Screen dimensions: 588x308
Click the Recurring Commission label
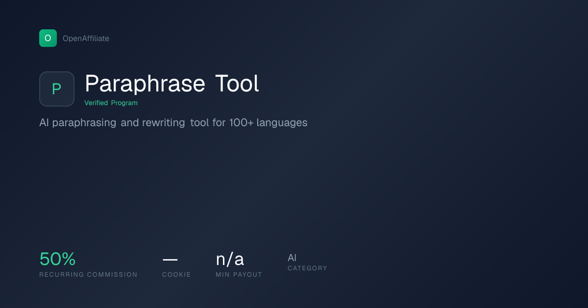pyautogui.click(x=89, y=275)
